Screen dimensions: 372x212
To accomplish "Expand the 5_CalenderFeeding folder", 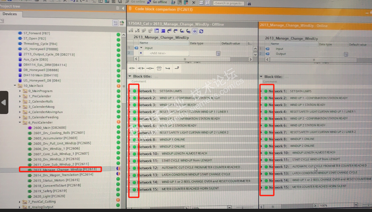I will click(20, 117).
